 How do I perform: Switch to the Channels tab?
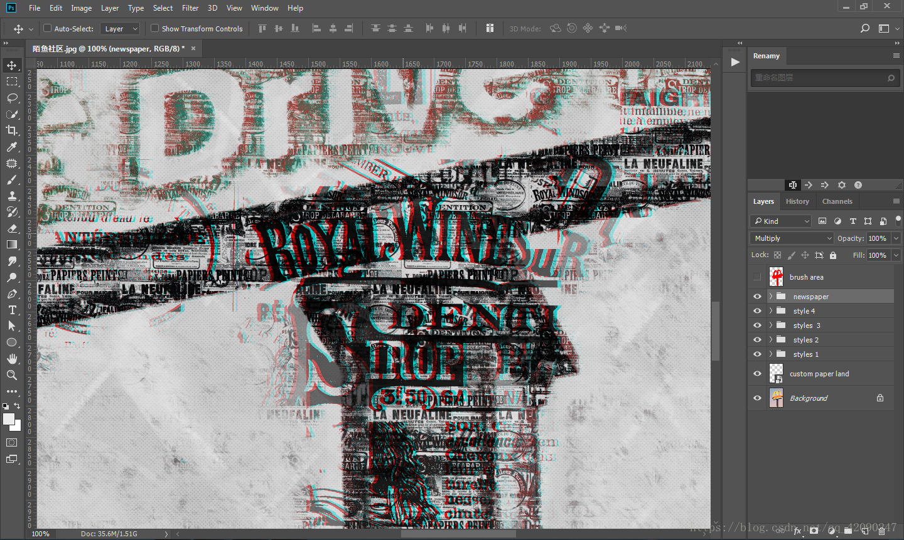click(x=837, y=201)
